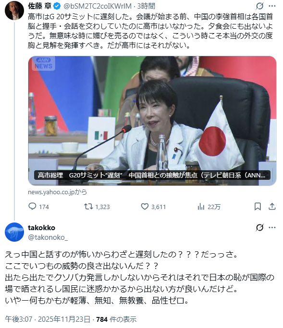The image size is (283, 328).
Task: Click the Grok icon on takokko's post
Action: pyautogui.click(x=259, y=227)
